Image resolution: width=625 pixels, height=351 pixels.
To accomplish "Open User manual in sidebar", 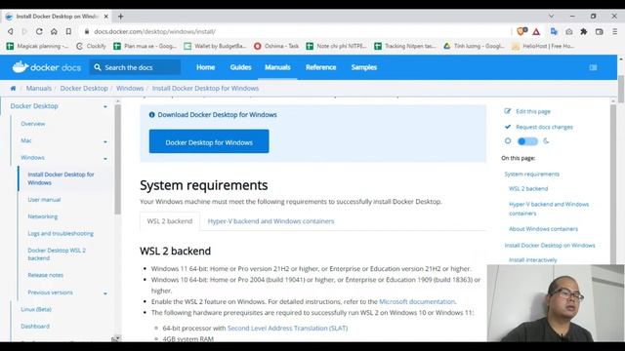I will pyautogui.click(x=44, y=199).
